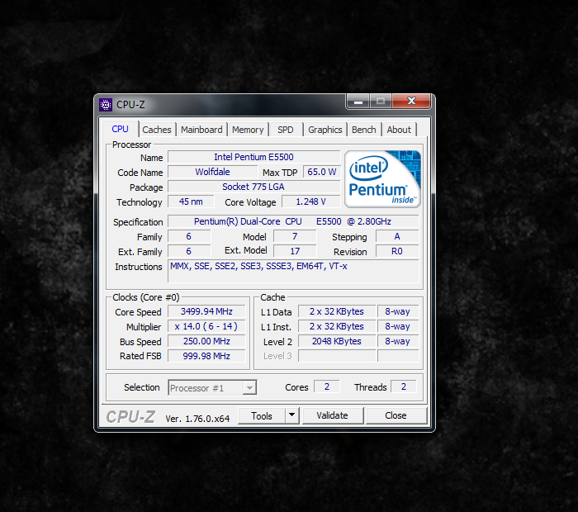View the About tab
Screen dimensions: 578x512
coord(399,130)
